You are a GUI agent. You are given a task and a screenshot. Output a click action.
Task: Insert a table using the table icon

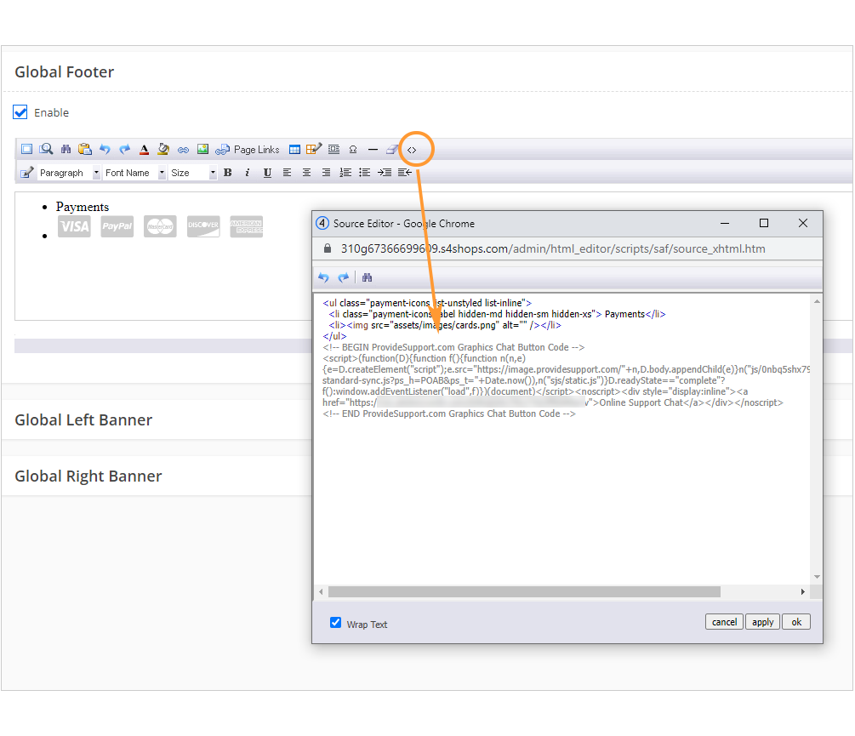tap(294, 149)
